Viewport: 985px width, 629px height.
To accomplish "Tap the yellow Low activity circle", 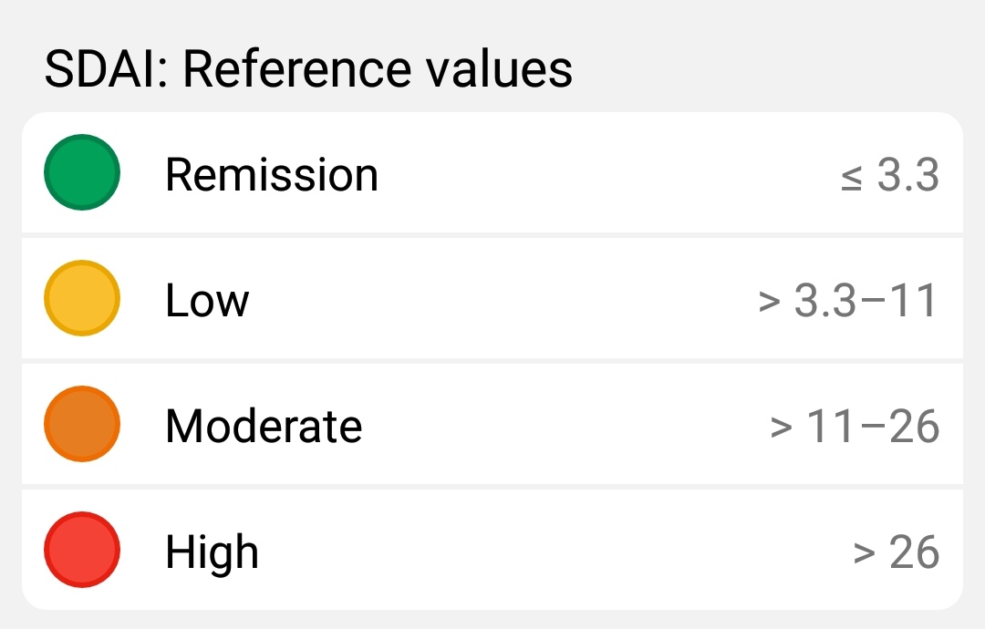I will pos(82,298).
